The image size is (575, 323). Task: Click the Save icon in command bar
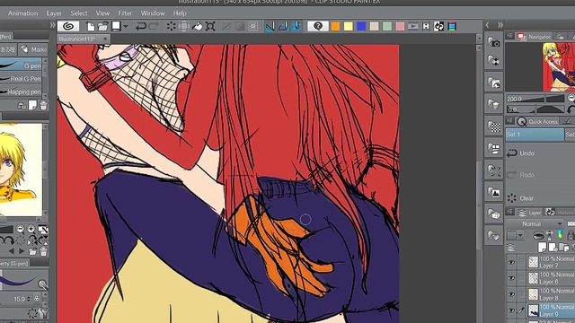tap(116, 26)
